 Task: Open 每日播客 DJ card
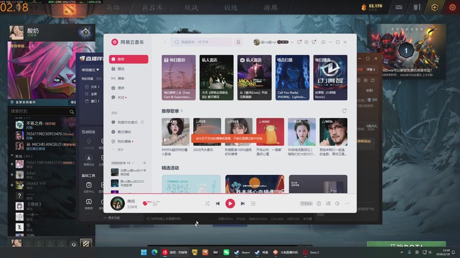[x=330, y=77]
